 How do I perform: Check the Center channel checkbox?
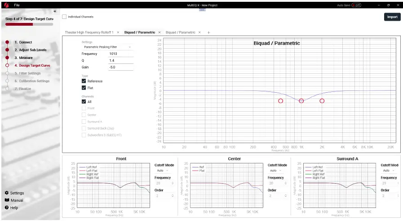[84, 115]
